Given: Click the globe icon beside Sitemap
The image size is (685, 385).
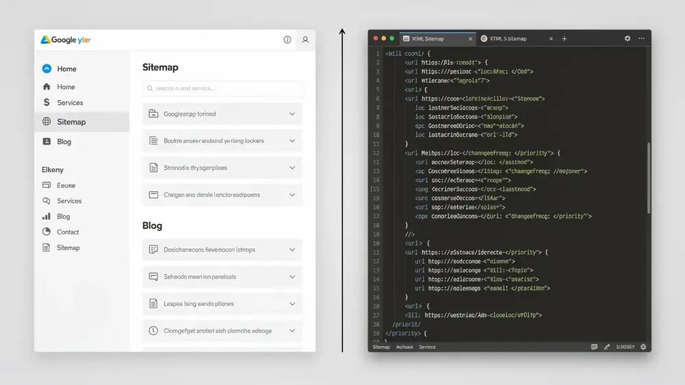Looking at the screenshot, I should click(x=47, y=121).
